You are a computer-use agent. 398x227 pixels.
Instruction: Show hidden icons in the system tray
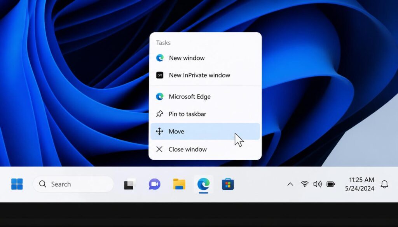(x=290, y=184)
